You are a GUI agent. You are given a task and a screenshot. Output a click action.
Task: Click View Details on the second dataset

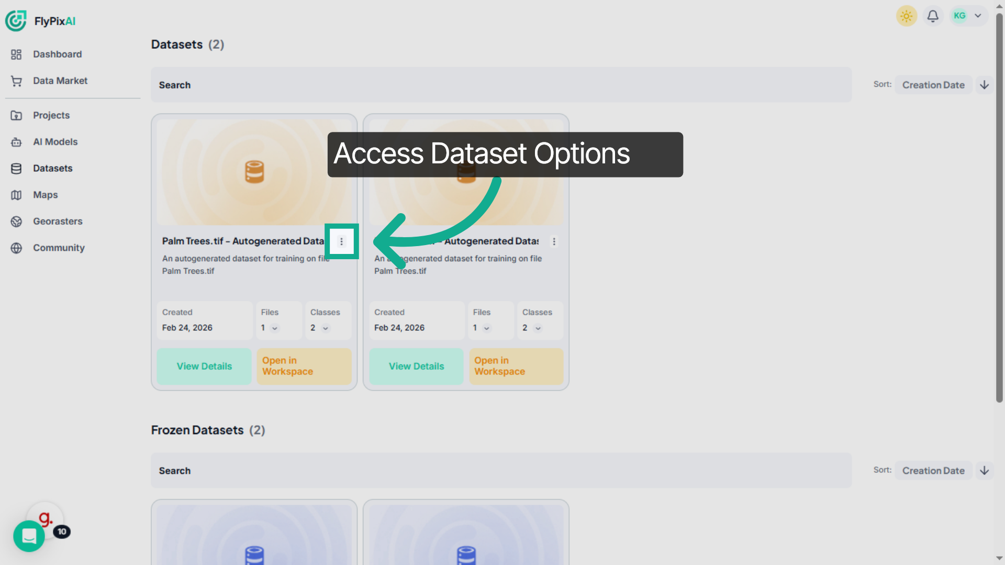click(416, 367)
